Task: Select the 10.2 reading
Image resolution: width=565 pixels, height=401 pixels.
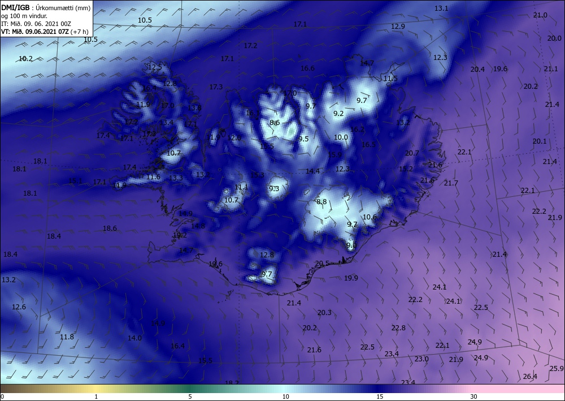Action: pos(25,58)
